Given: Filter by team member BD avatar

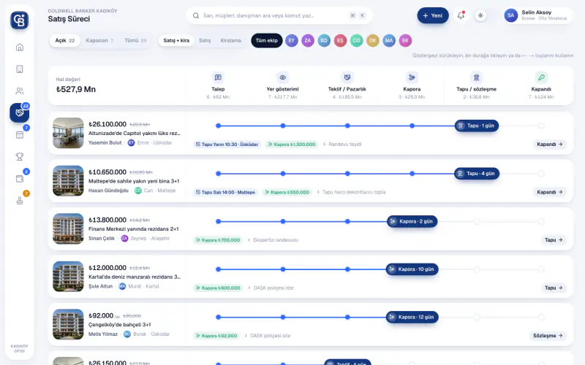Looking at the screenshot, I should tap(324, 41).
